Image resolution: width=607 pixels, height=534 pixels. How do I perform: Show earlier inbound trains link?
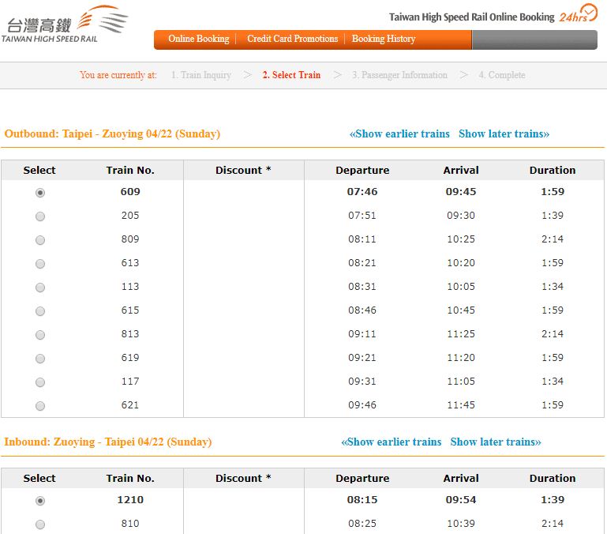[391, 442]
